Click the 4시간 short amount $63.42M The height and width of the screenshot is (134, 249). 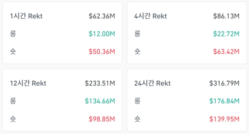pyautogui.click(x=226, y=51)
